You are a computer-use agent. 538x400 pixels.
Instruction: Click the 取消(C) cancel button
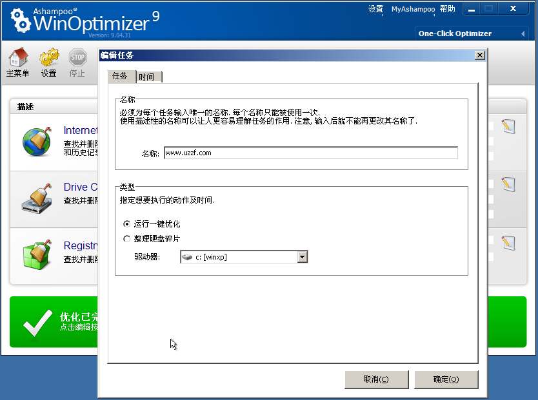click(376, 379)
